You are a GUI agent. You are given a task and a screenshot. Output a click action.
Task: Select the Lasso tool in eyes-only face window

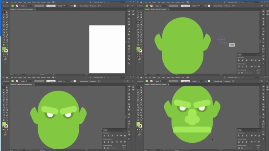pos(7,90)
